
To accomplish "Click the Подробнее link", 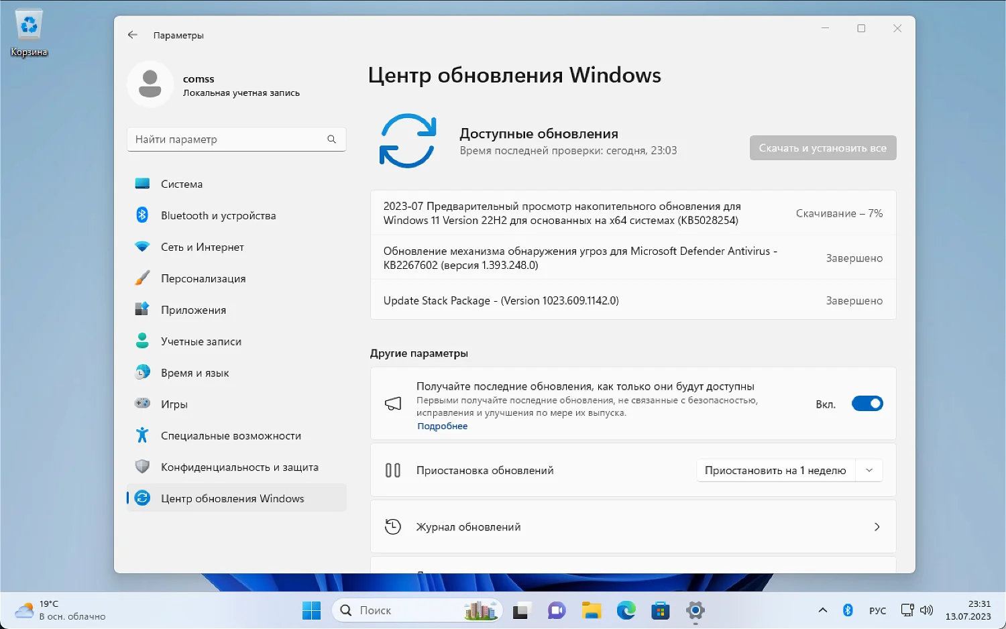I will (x=442, y=426).
